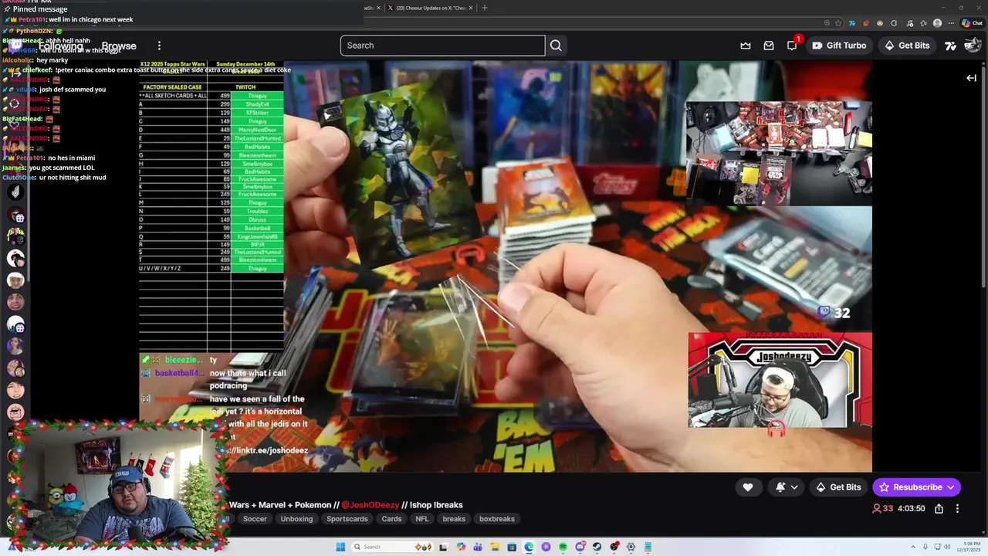Collapse the chat with the arrow icon
The width and height of the screenshot is (988, 556).
[x=971, y=78]
